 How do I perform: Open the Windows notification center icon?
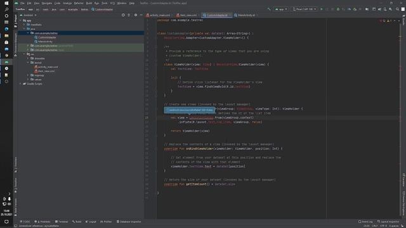(x=6, y=222)
